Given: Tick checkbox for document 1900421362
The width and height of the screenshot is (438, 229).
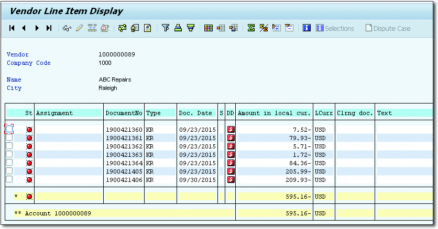Looking at the screenshot, I should click(9, 146).
